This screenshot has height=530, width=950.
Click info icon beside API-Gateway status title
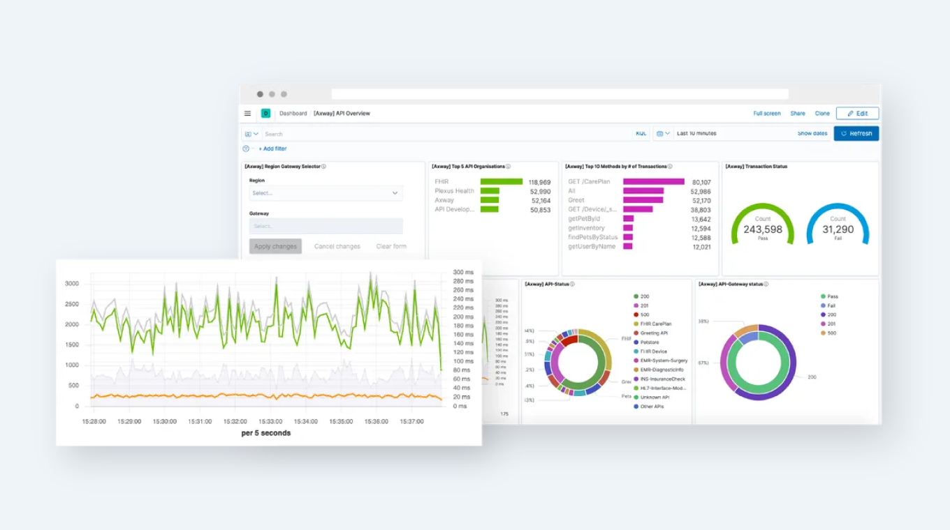pyautogui.click(x=766, y=284)
